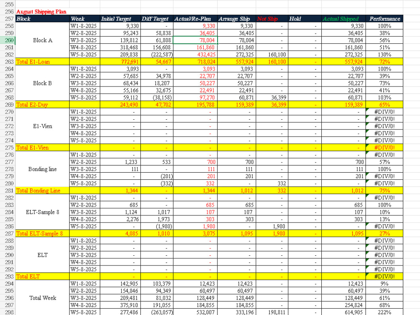Select the active cell containing 78,004 in Actual/Re-Plan
The width and height of the screenshot is (420, 315).
(195, 40)
